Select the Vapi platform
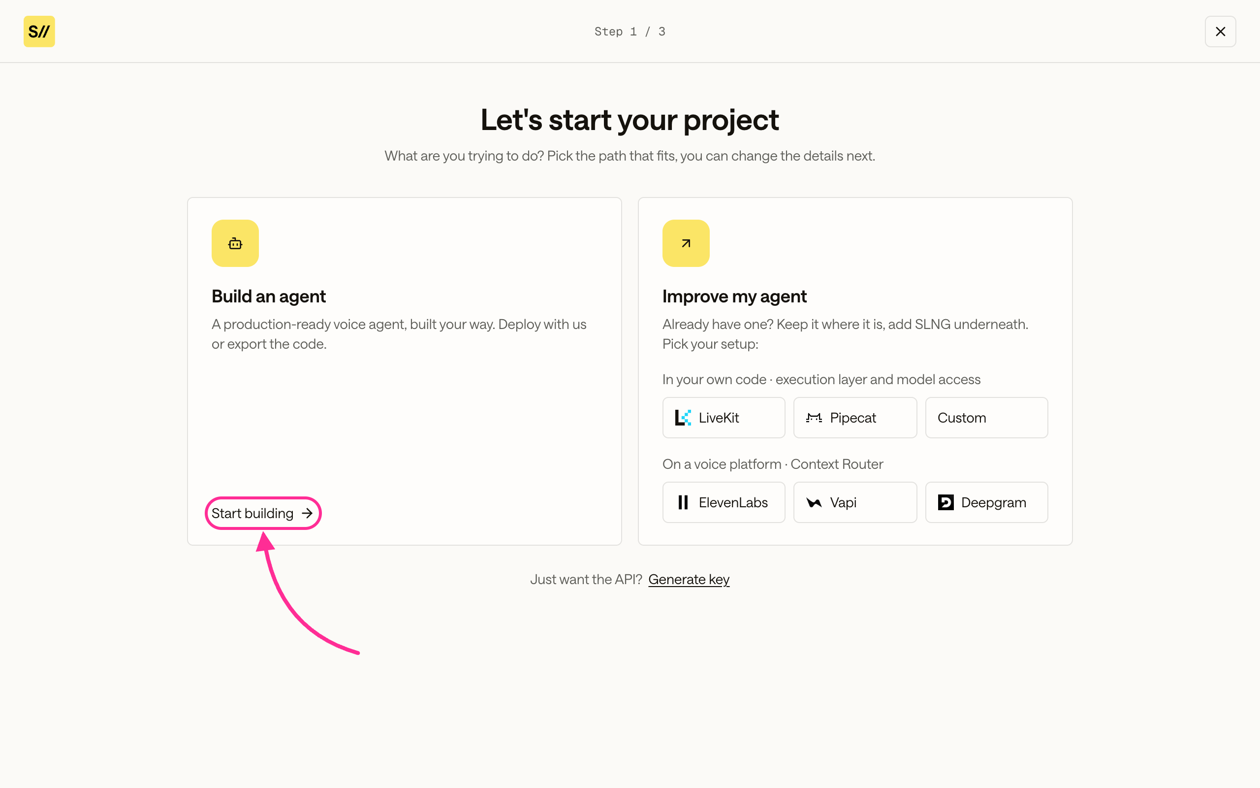Viewport: 1260px width, 788px height. pos(855,502)
